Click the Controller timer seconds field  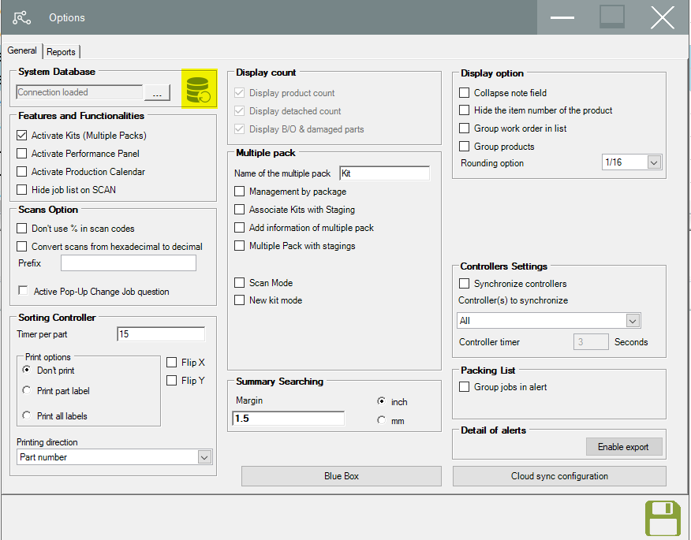[x=591, y=342]
